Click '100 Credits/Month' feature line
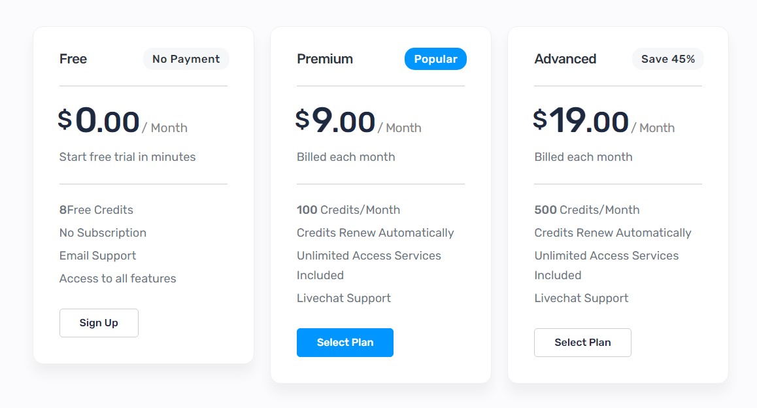Viewport: 757px width, 408px height. (x=348, y=210)
